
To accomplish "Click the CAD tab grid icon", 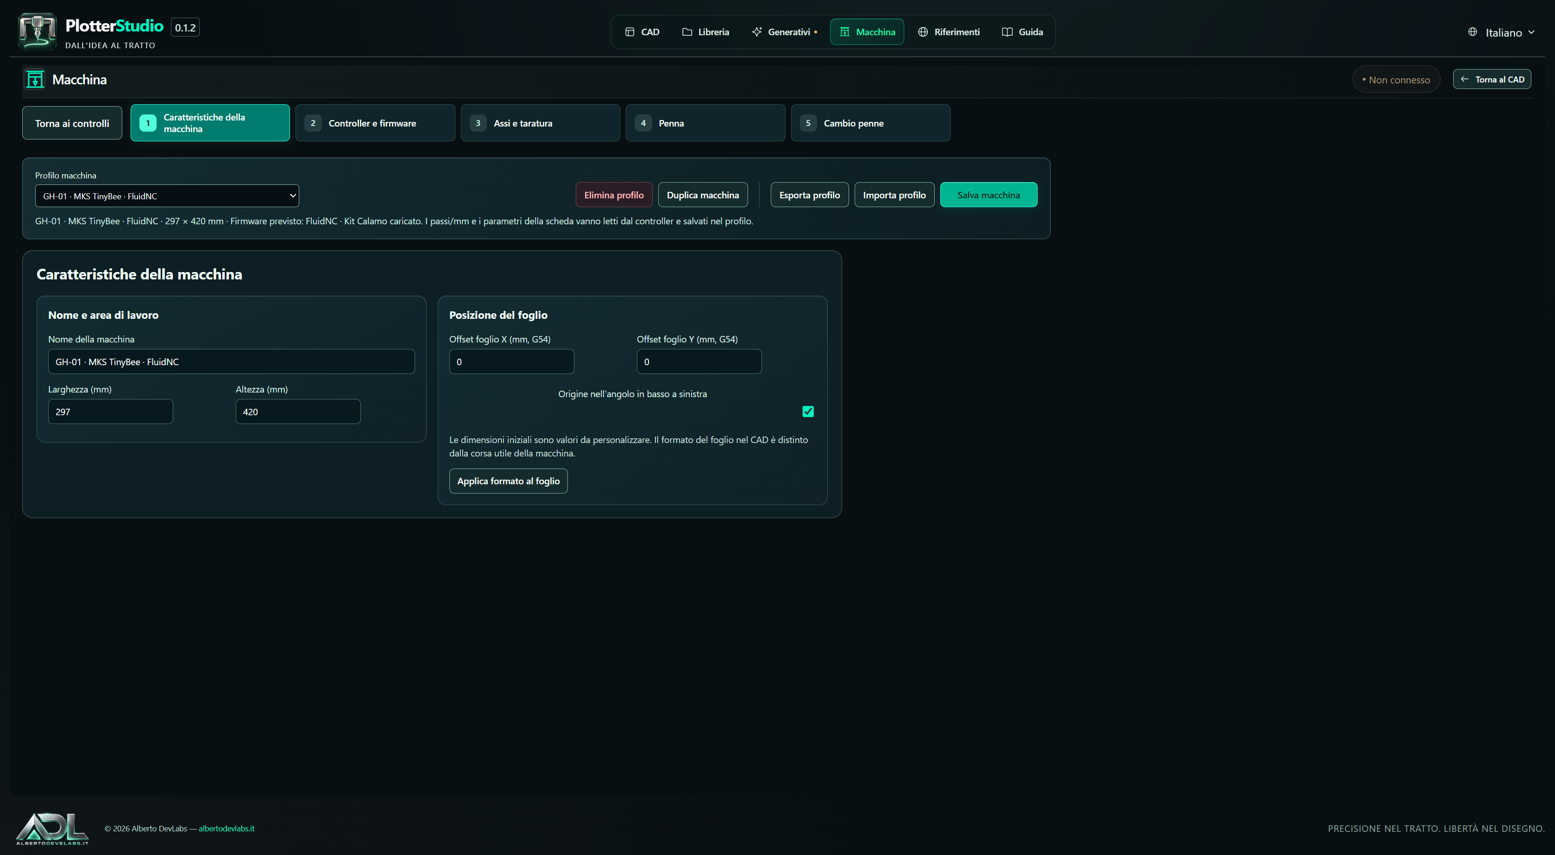I will (630, 32).
